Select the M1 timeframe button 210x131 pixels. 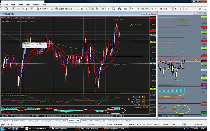133,9
